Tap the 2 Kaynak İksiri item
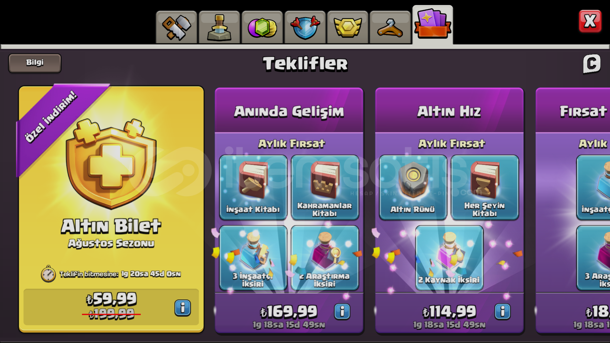The height and width of the screenshot is (343, 610). pyautogui.click(x=449, y=258)
